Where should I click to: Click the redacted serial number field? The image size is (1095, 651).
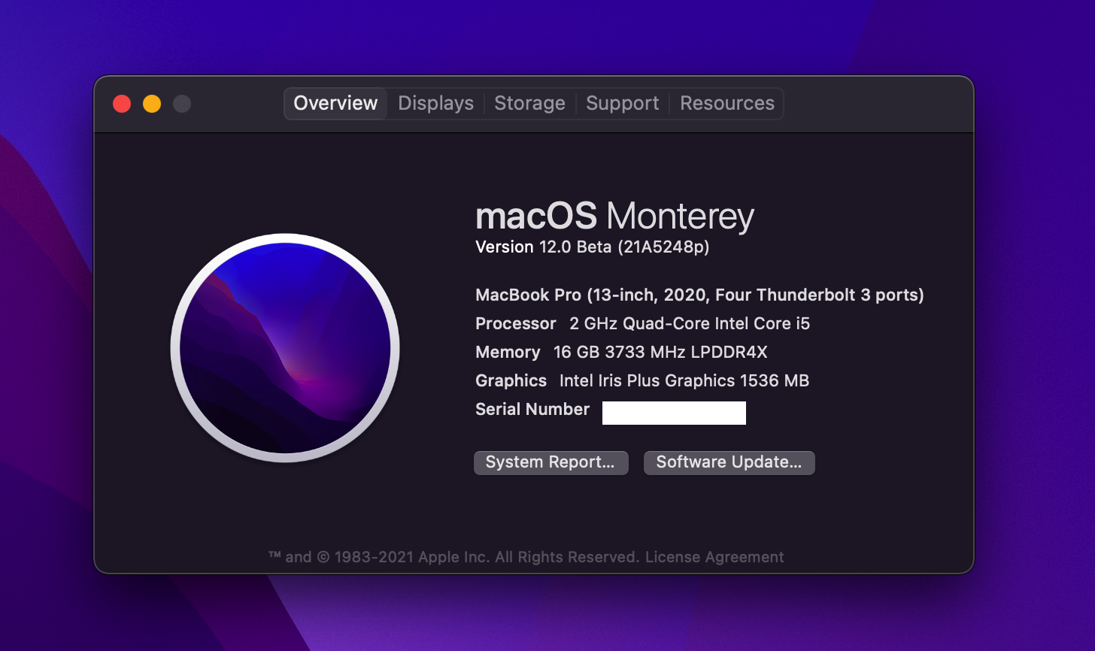pyautogui.click(x=674, y=413)
